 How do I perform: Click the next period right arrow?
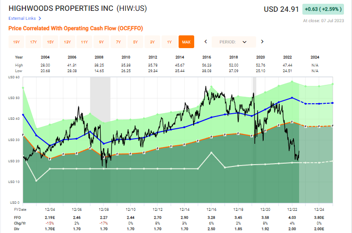(262, 42)
